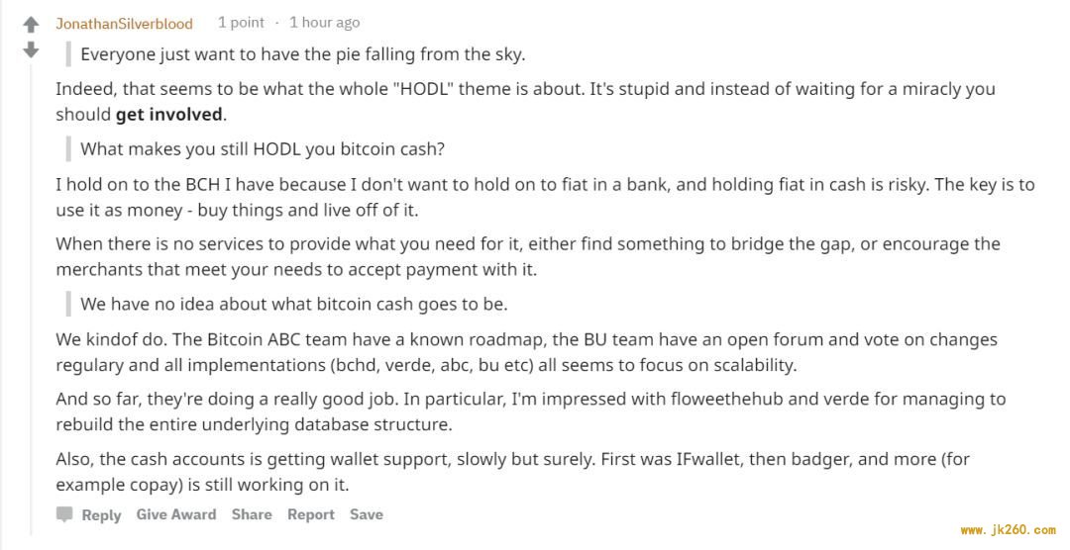Open JonathanSilverblood's user profile
This screenshot has width=1070, height=550.
(x=124, y=23)
